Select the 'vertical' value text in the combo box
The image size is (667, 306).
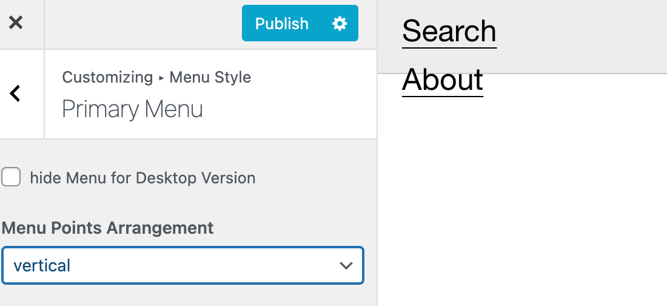coord(42,265)
